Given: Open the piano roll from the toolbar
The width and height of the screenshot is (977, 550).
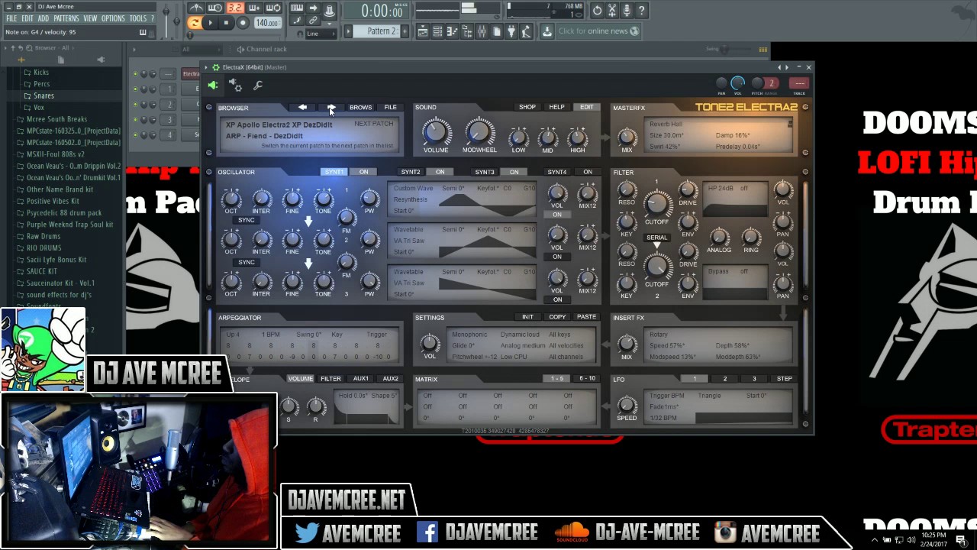Looking at the screenshot, I should coord(452,31).
